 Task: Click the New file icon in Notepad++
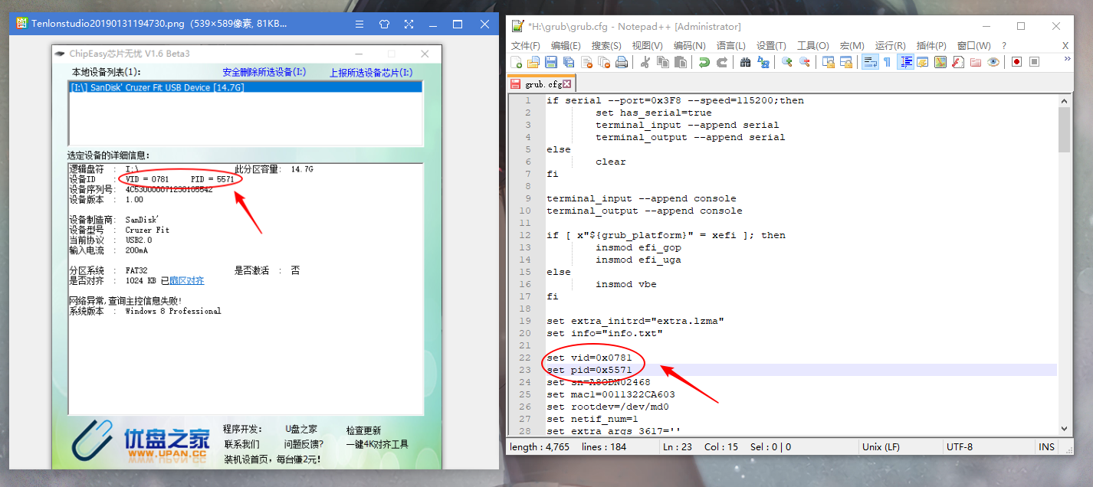[517, 62]
